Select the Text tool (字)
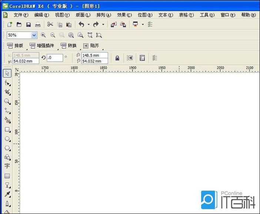 tap(7, 166)
